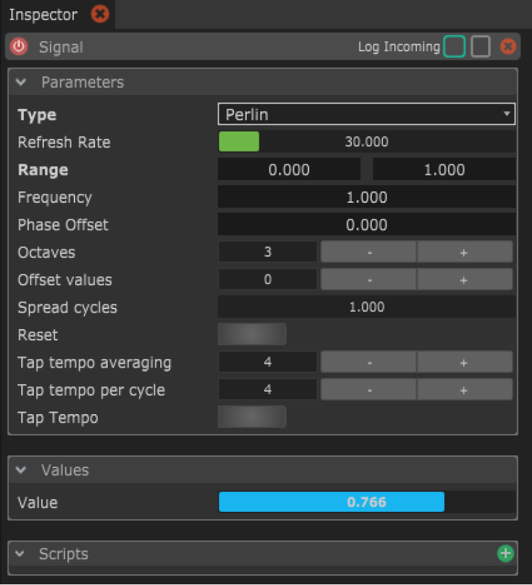Open the Type dropdown showing Perlin
The image size is (532, 585).
click(366, 114)
